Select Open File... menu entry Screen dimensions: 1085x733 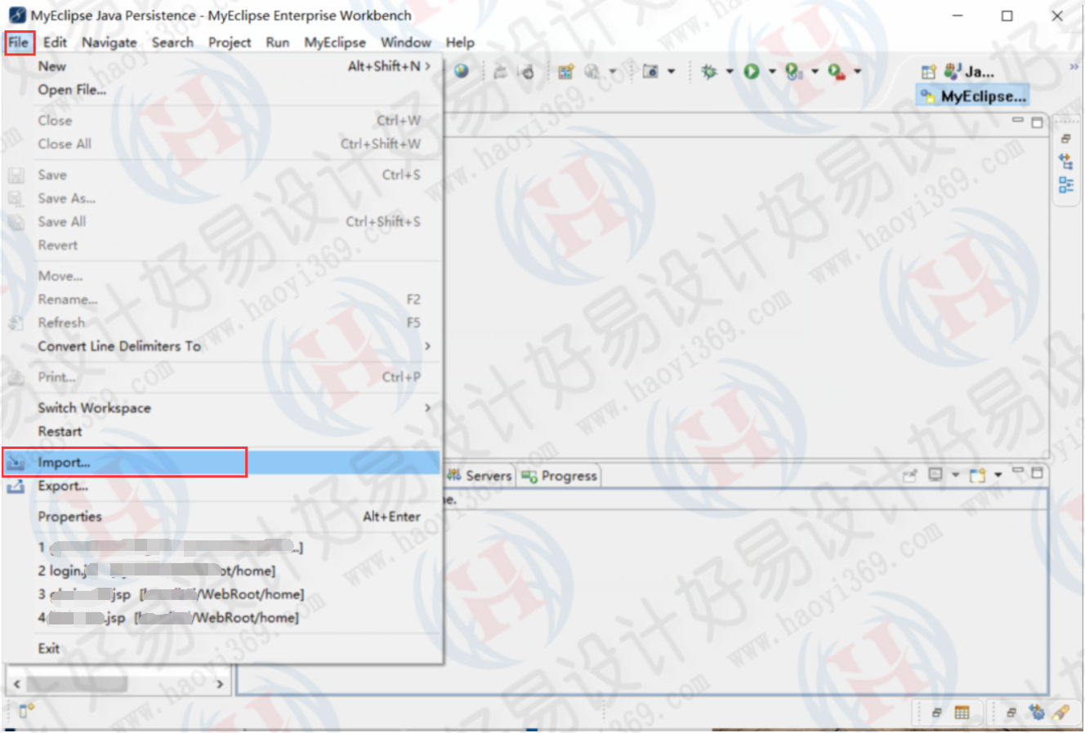point(221,90)
